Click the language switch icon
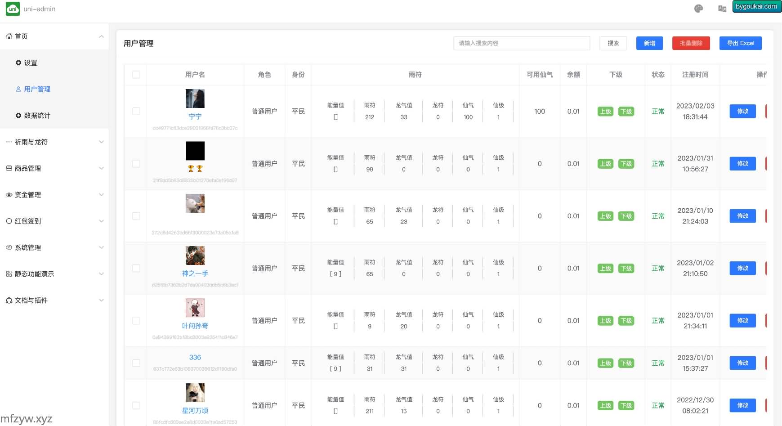782x426 pixels. point(722,9)
